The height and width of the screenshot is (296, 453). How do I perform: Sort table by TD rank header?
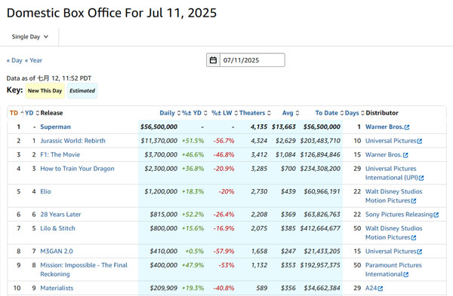(x=14, y=113)
